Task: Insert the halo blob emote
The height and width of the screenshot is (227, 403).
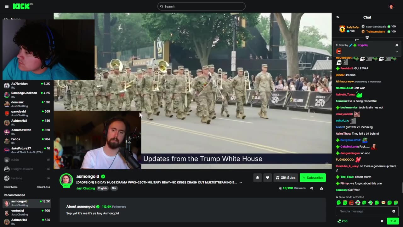Action: point(345,203)
